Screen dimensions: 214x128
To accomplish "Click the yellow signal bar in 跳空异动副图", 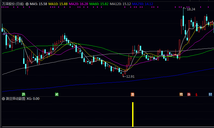I will tap(133, 114).
